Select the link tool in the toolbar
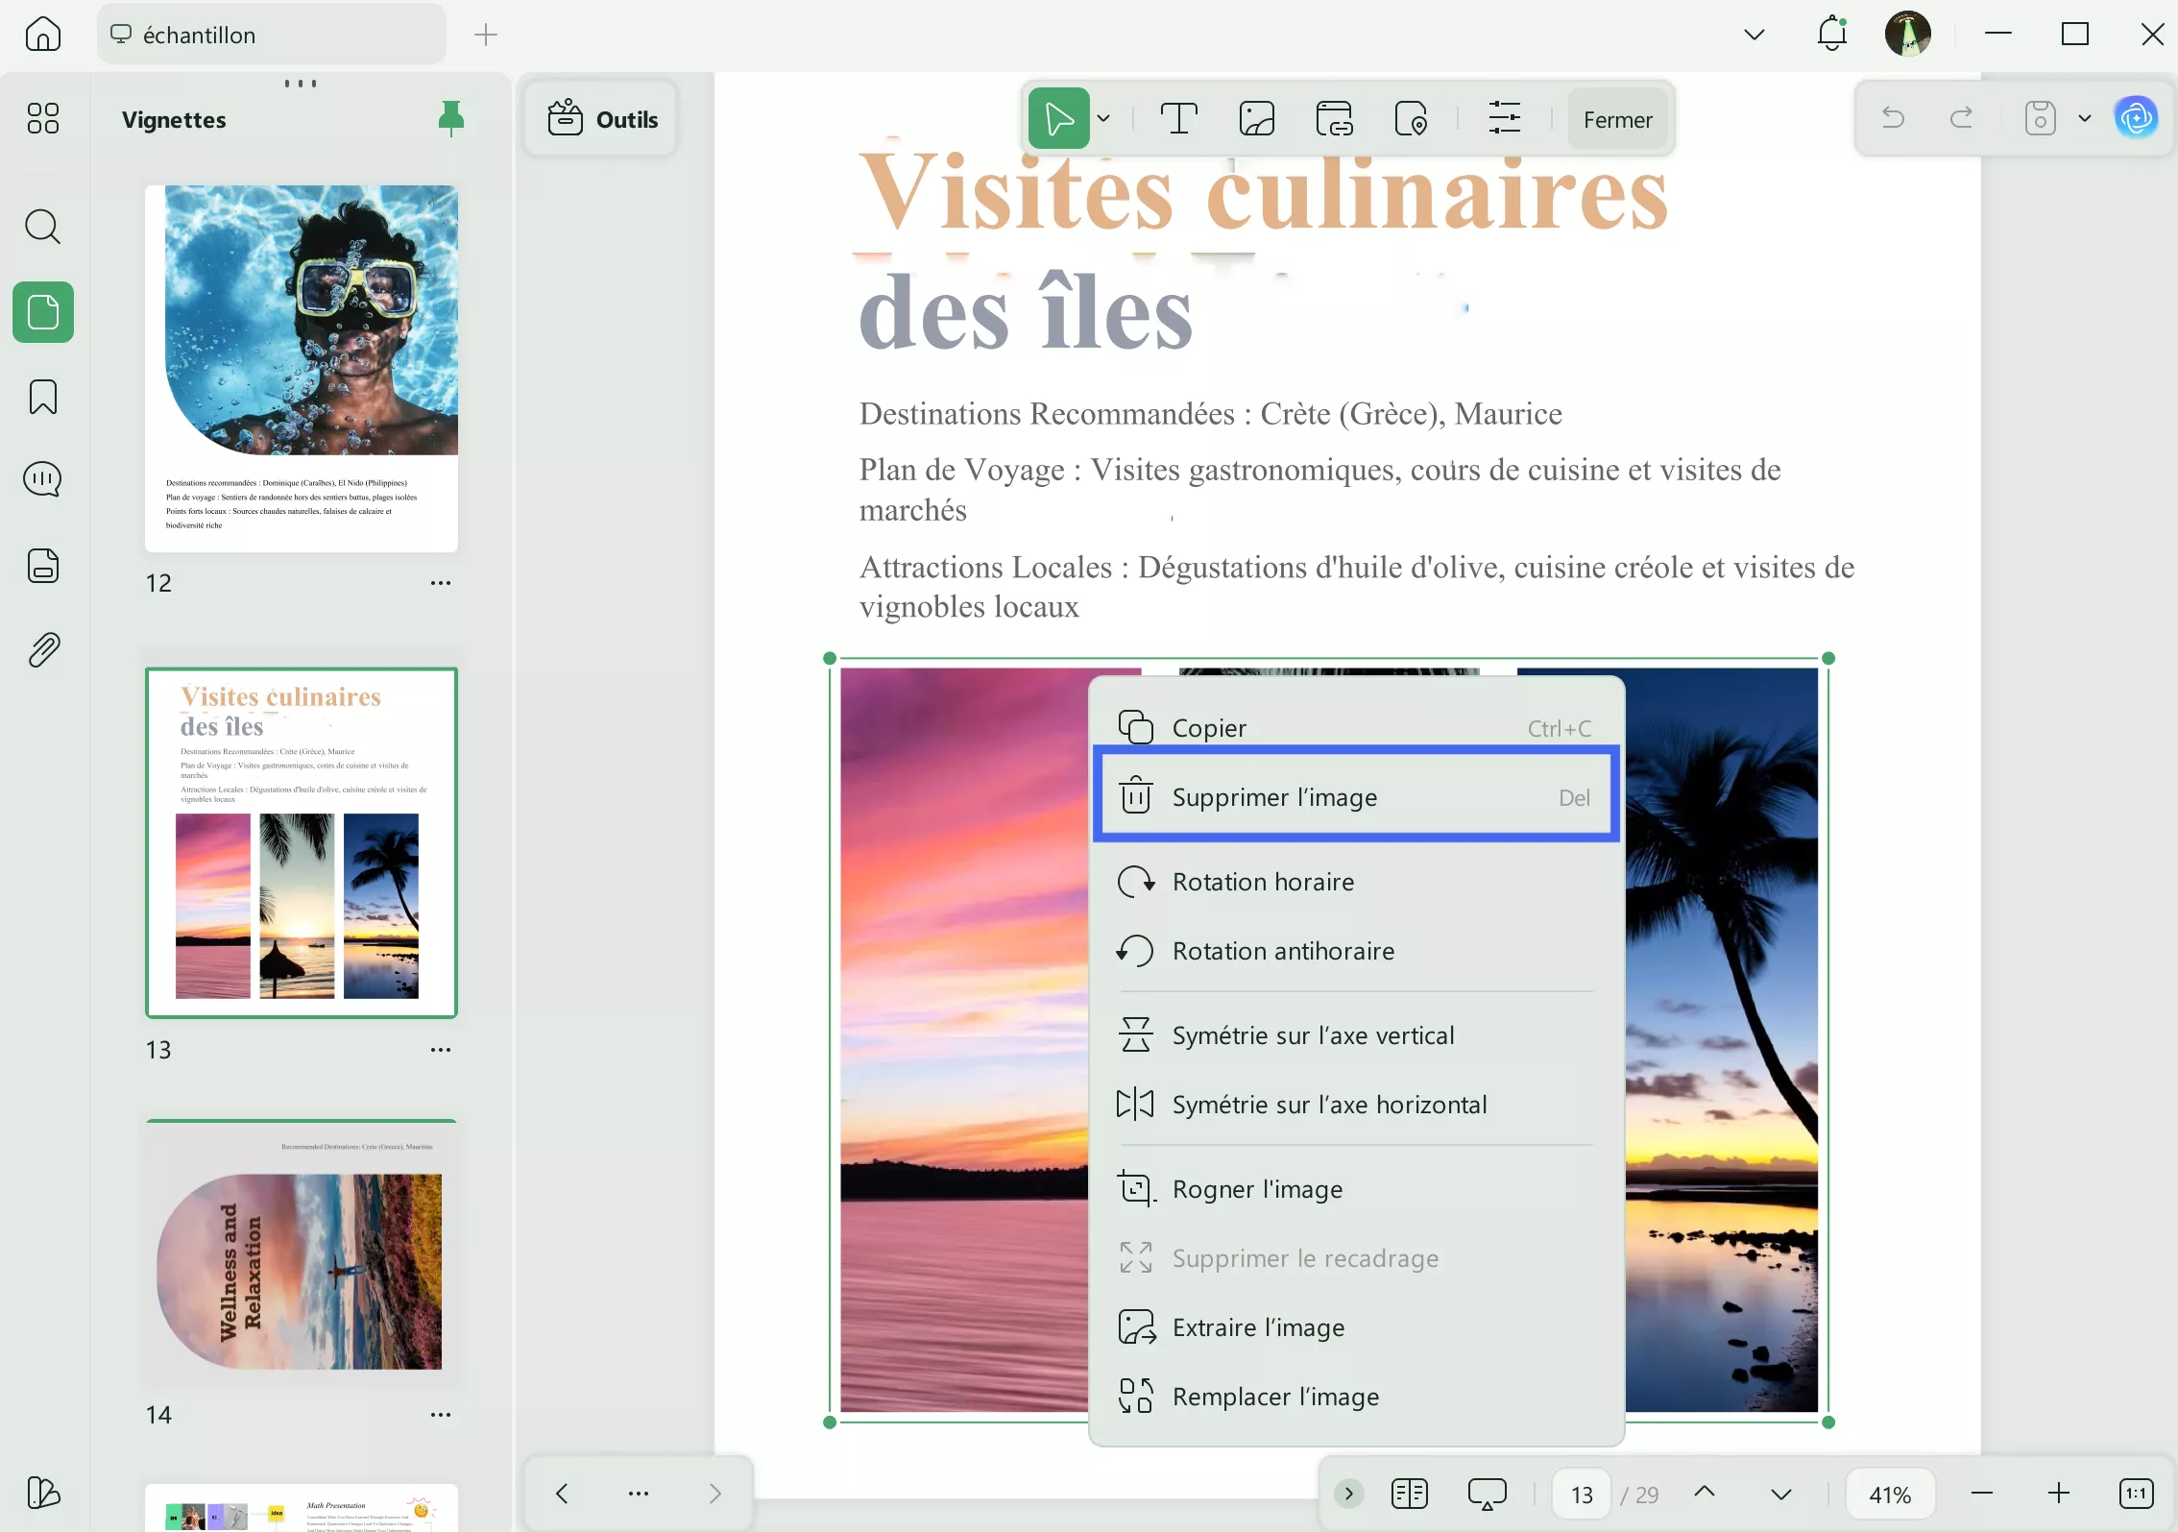Image resolution: width=2178 pixels, height=1532 pixels. pyautogui.click(x=1334, y=117)
